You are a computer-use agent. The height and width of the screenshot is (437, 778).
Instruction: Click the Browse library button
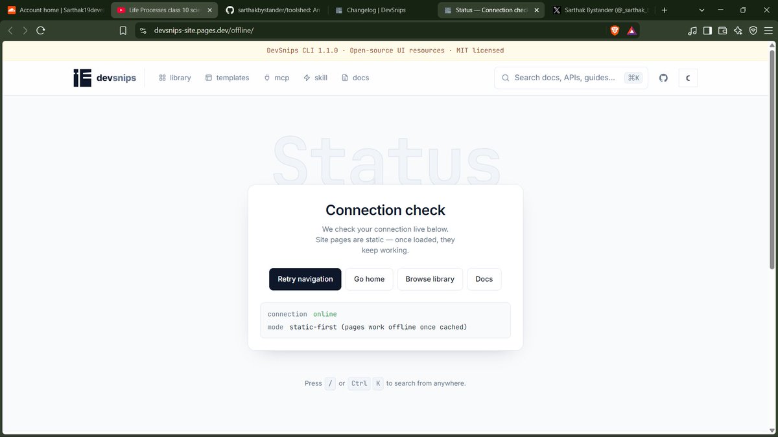430,279
